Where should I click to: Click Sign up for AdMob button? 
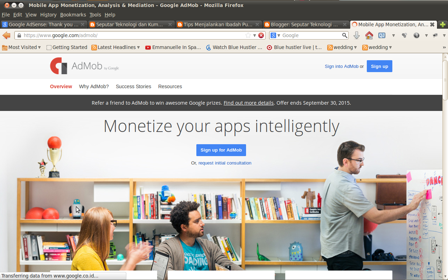221,150
